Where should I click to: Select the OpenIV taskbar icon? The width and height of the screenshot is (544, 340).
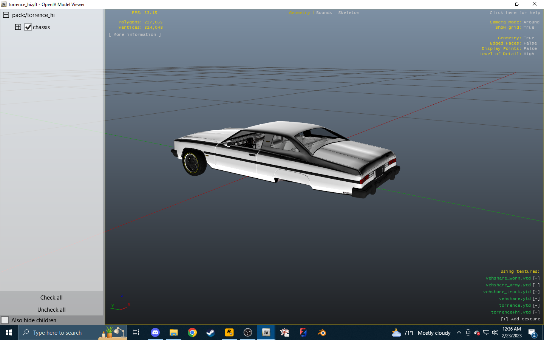[266, 332]
